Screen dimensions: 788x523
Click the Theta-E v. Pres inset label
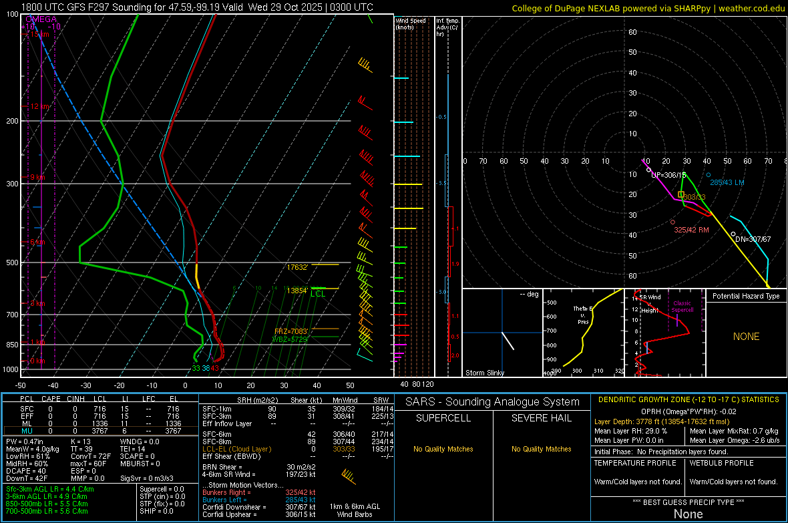tap(583, 315)
